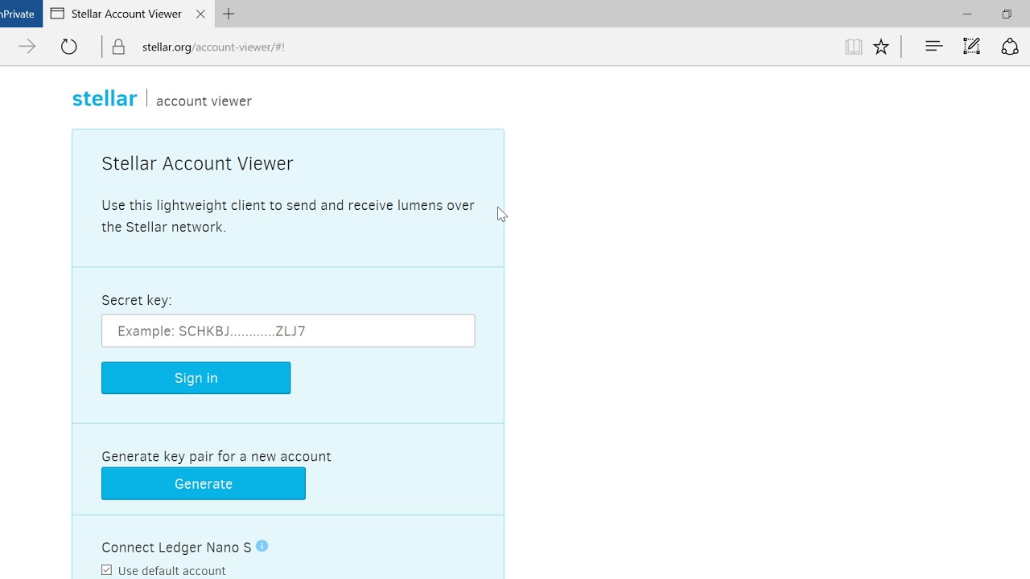This screenshot has width=1030, height=579.
Task: Toggle the Use default account checkbox
Action: (x=107, y=570)
